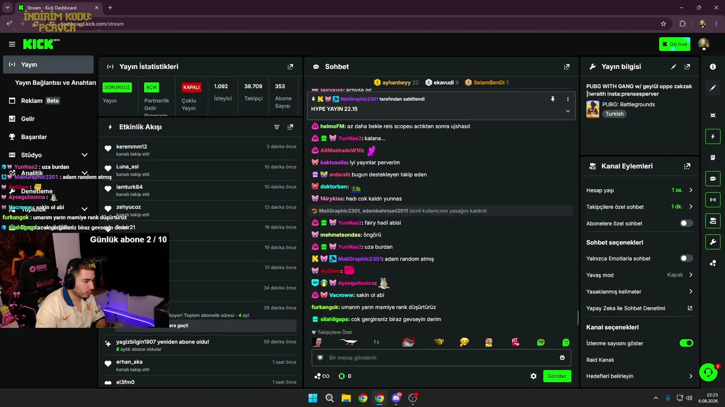
Task: Open the green support headset widget
Action: [708, 372]
